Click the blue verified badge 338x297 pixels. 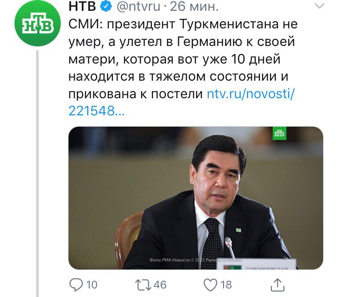pyautogui.click(x=106, y=6)
